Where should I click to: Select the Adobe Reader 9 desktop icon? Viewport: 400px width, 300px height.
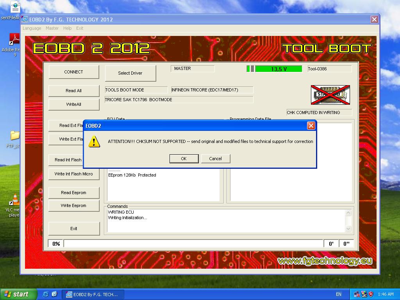point(11,45)
